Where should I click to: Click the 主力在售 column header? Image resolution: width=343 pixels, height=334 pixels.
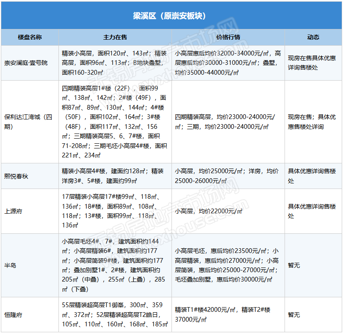pos(115,37)
